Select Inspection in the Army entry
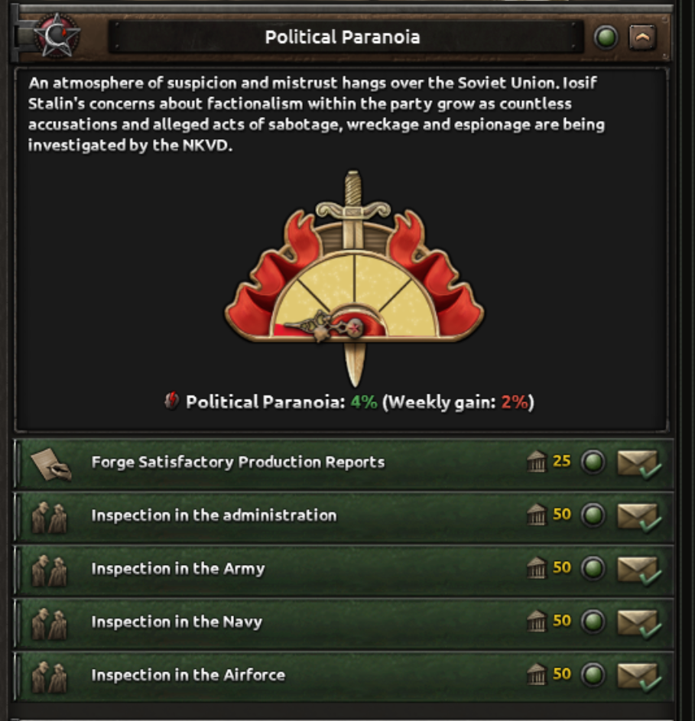The width and height of the screenshot is (695, 721). [178, 570]
